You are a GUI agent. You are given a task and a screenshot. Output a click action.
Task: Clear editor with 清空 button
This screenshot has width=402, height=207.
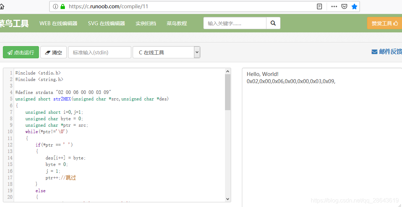[54, 52]
